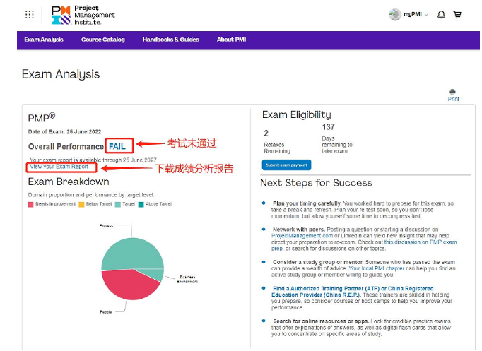Viewport: 482px width, 351px height.
Task: Switch to the Exam Analysis tab
Action: [x=44, y=40]
